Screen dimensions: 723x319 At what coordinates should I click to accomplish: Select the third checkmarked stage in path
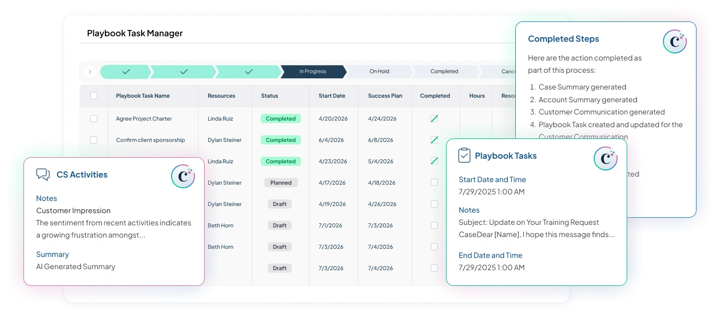[x=248, y=72]
